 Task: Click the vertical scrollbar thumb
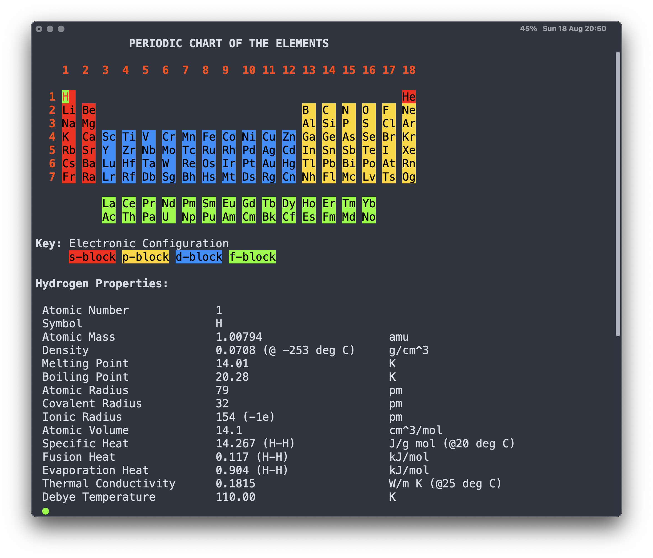coord(618,194)
